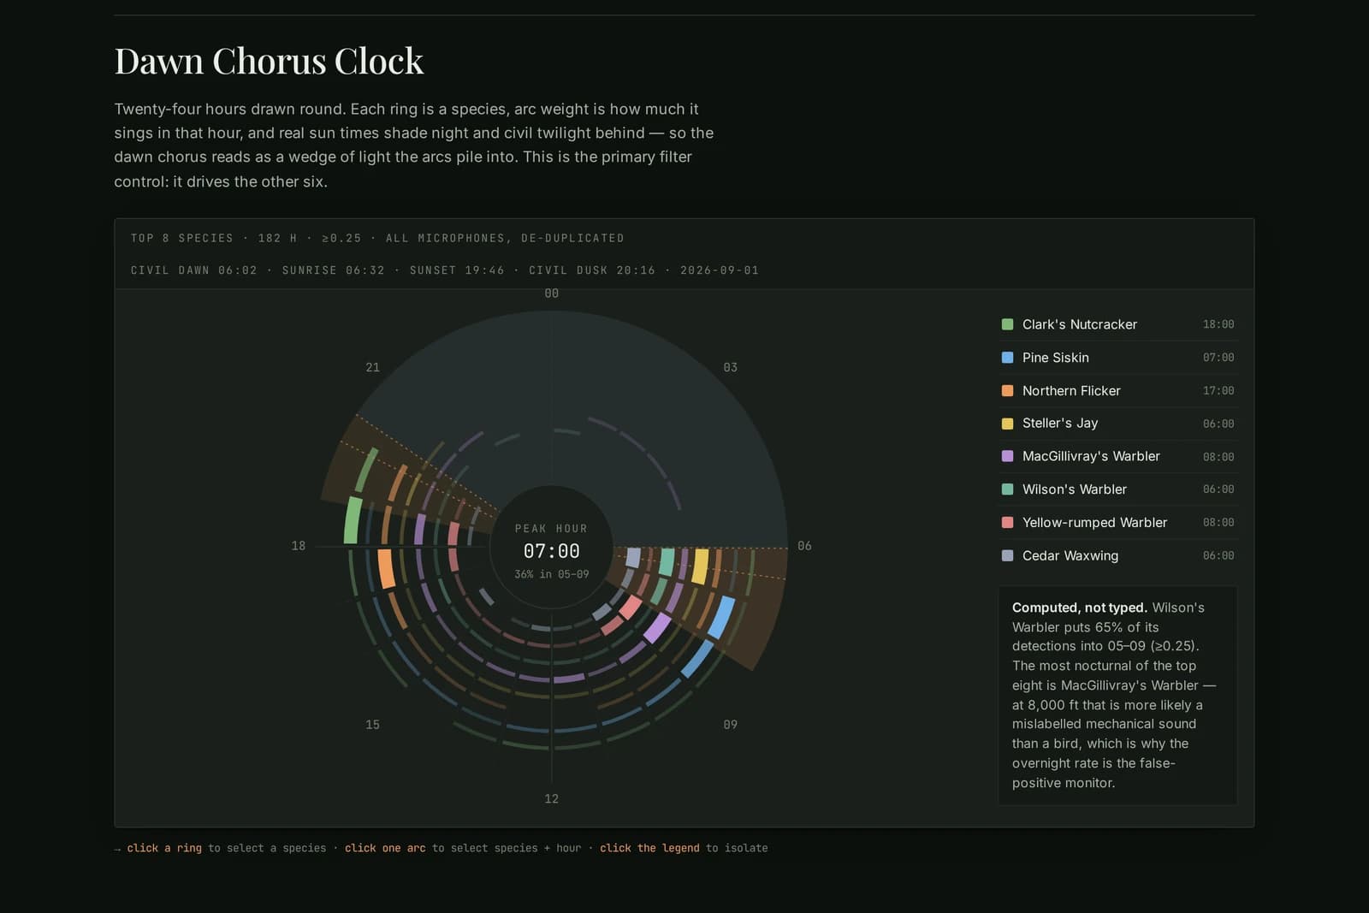Click Northern Flicker 17:00 peak time
This screenshot has height=913, width=1369.
click(x=1218, y=391)
